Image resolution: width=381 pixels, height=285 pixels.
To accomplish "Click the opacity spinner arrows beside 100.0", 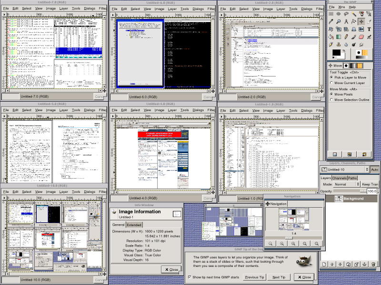I will (x=379, y=191).
